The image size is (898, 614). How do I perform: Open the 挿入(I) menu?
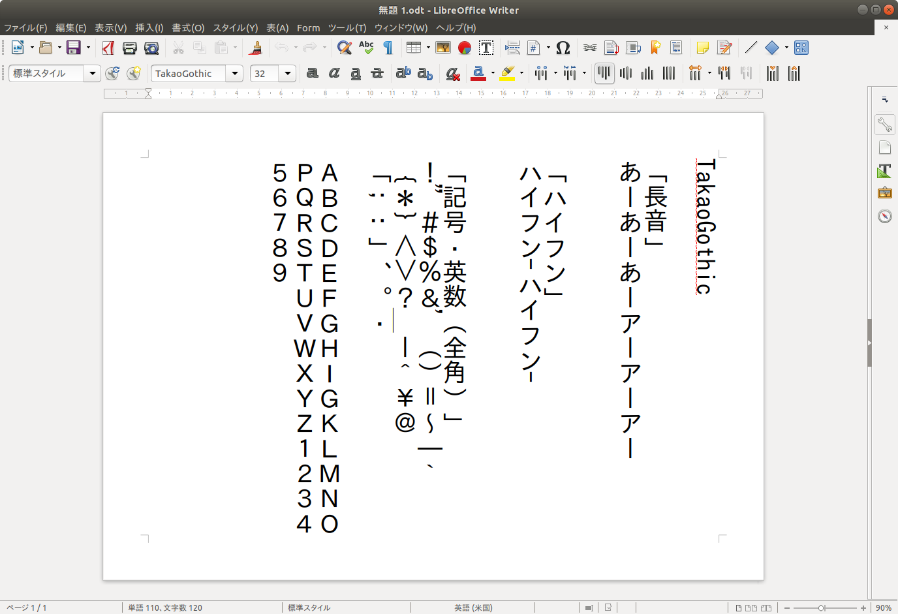pyautogui.click(x=149, y=28)
